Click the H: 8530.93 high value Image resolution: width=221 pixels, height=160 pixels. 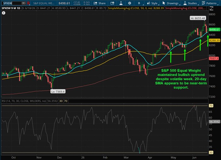click(x=58, y=8)
